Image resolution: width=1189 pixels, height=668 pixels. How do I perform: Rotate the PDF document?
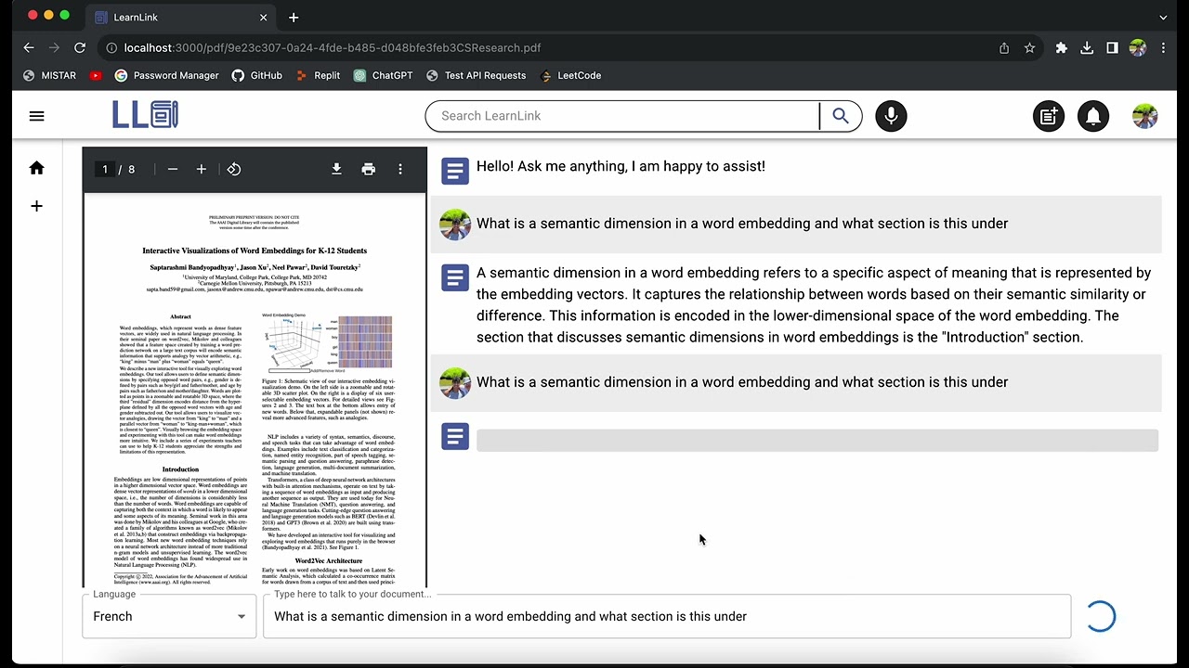point(234,169)
